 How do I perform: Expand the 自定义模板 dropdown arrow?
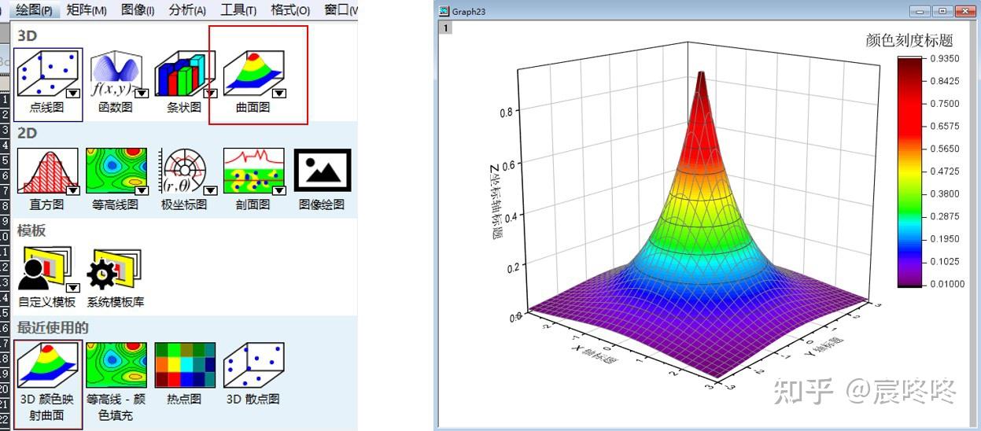(73, 287)
